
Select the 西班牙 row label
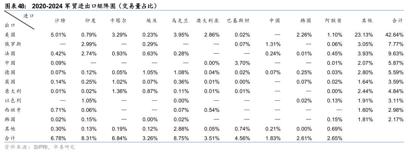point(13,110)
